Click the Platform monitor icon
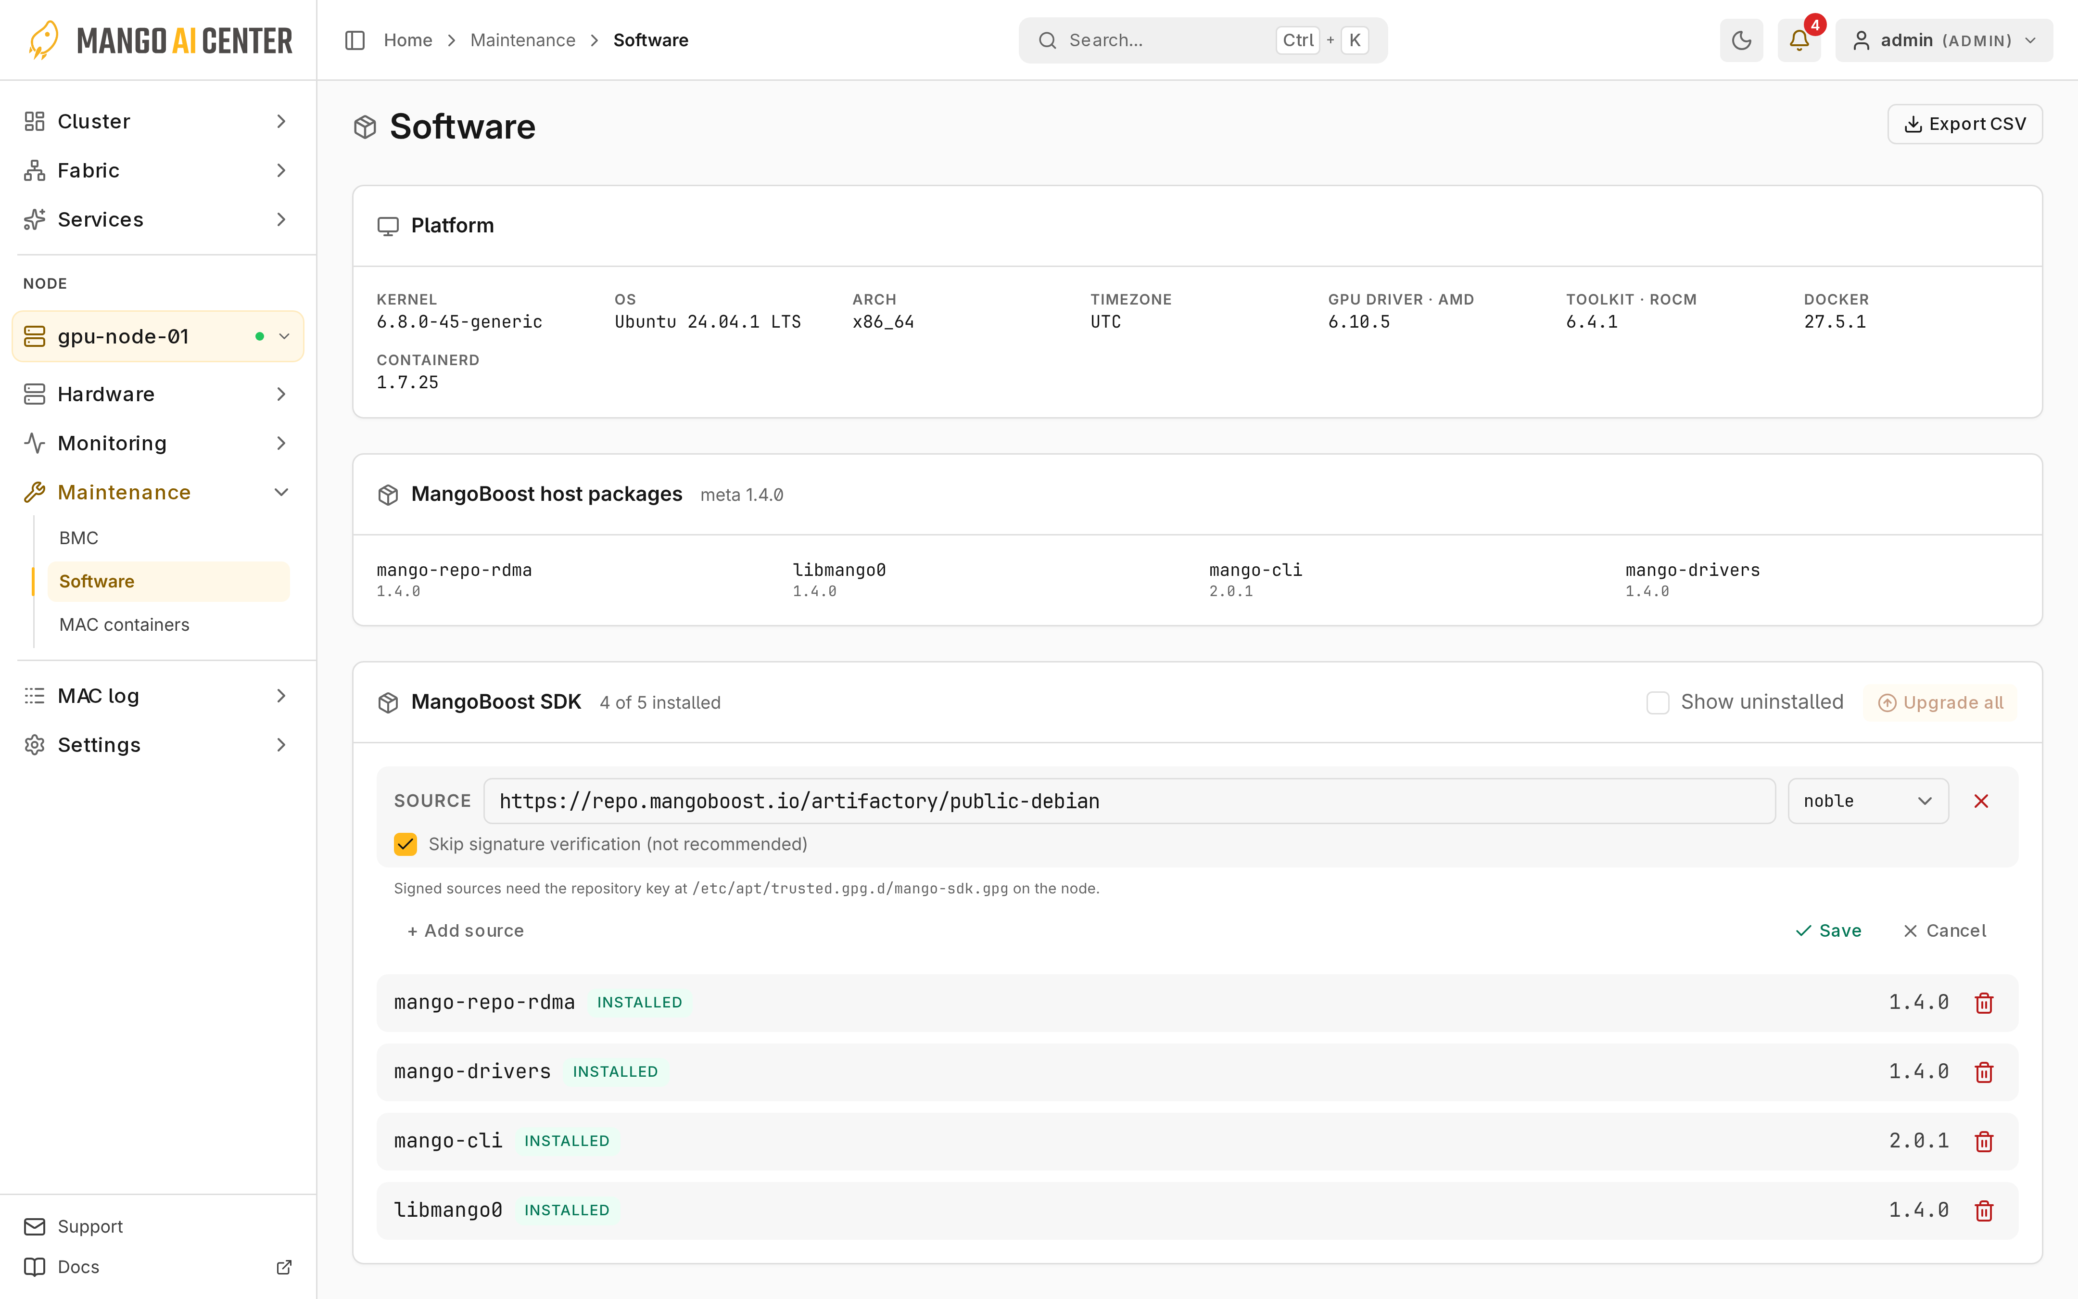 click(388, 226)
